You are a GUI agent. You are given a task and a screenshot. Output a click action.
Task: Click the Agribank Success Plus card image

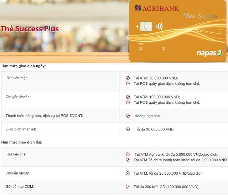point(178,31)
